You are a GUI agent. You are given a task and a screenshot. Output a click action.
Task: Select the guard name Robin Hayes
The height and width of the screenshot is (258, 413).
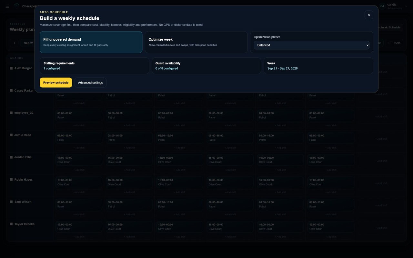pyautogui.click(x=24, y=180)
